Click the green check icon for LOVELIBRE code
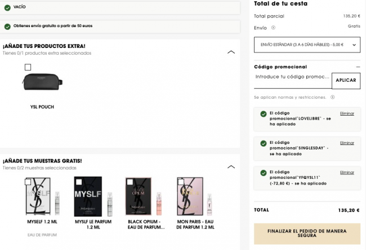 tap(264, 114)
